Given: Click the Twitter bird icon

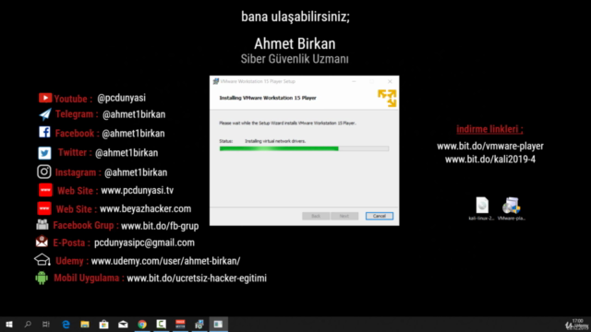Looking at the screenshot, I should click(x=44, y=153).
